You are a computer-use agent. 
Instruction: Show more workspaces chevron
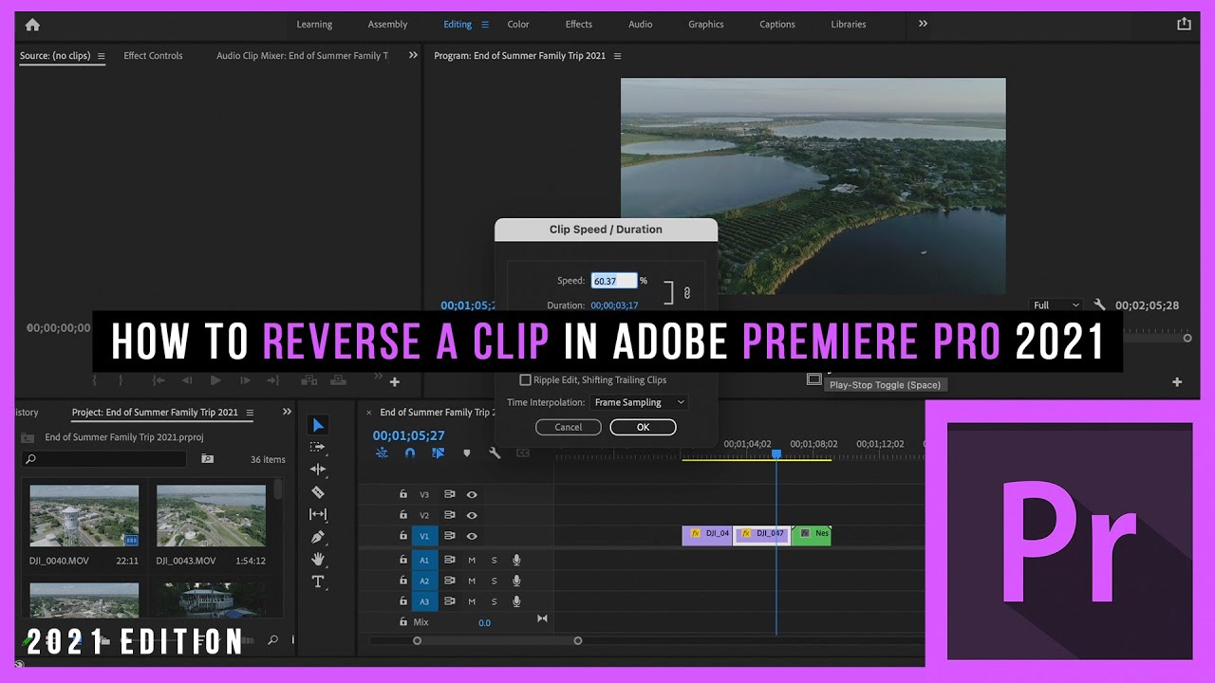pos(923,25)
